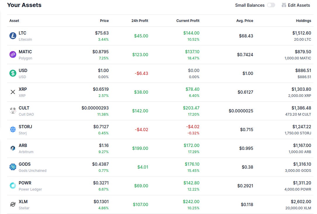Click the LTC price $75.63
The image size is (317, 214).
102,33
